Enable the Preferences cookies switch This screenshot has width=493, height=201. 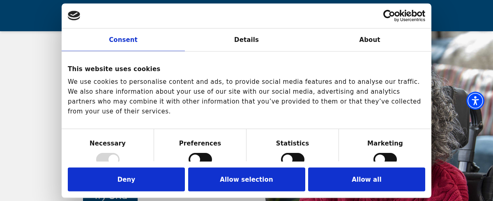click(x=200, y=158)
